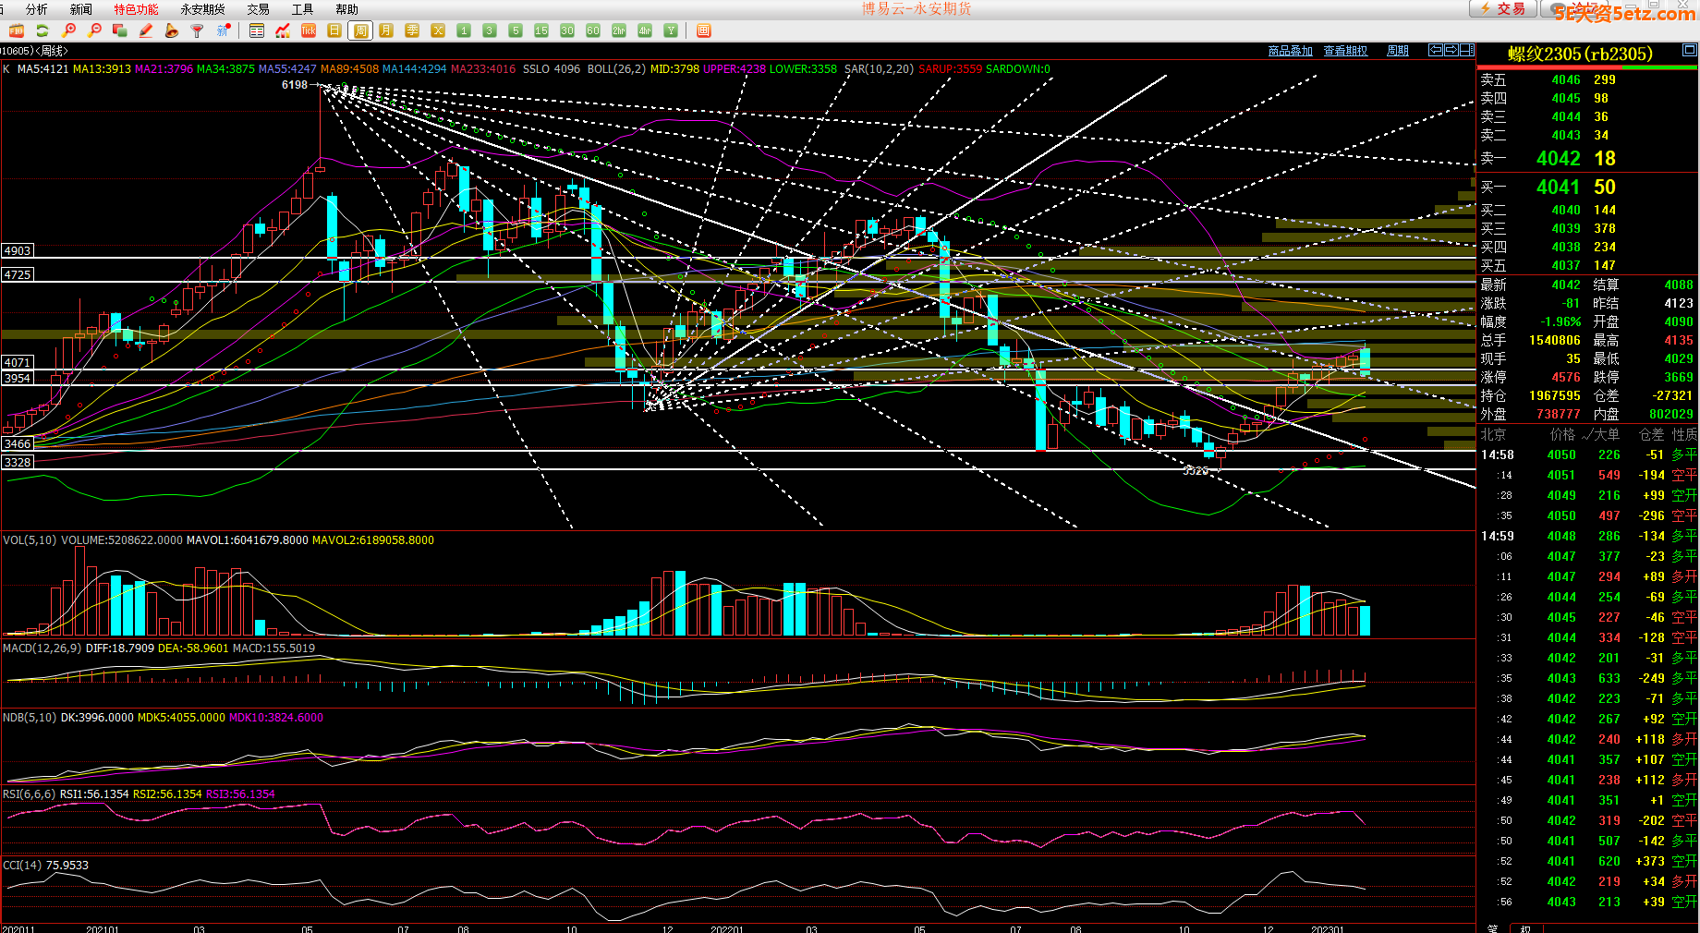Zoom out with the minus magnifier
Image resolution: width=1700 pixels, height=933 pixels.
click(94, 30)
